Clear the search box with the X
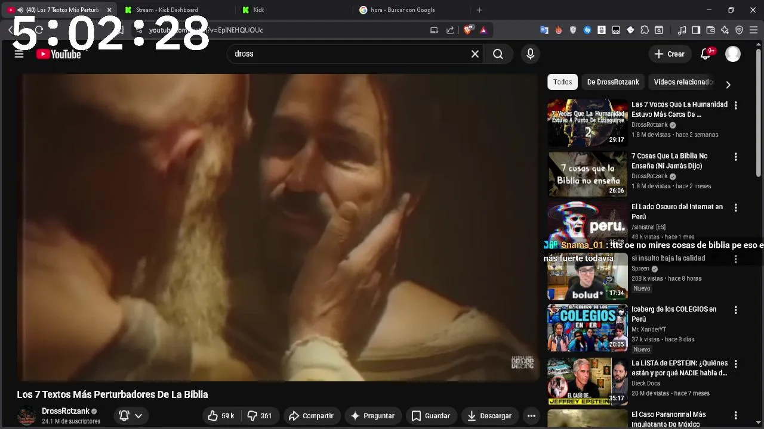The height and width of the screenshot is (429, 764). click(x=475, y=54)
